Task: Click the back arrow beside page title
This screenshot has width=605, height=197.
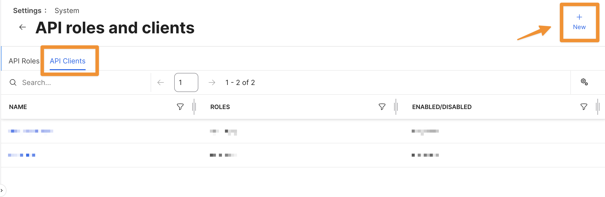Action: click(23, 27)
